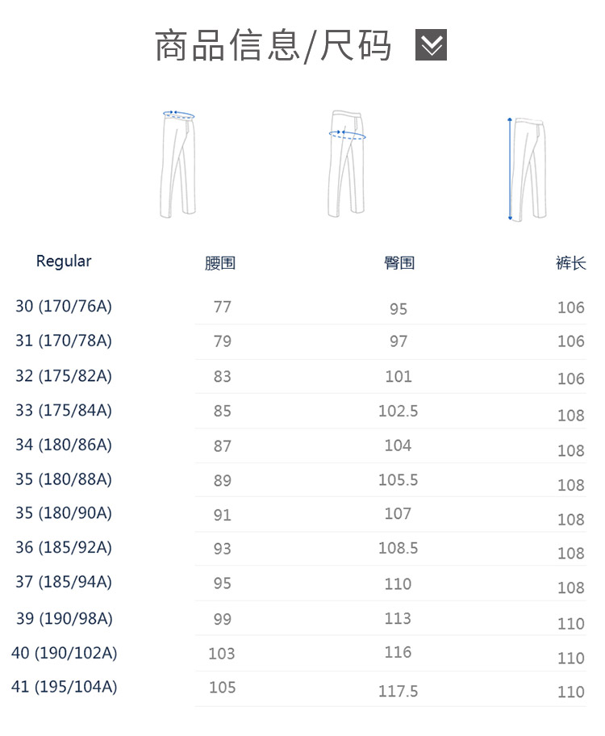Select size 34 (180/86A) label
Image resolution: width=605 pixels, height=736 pixels.
64,445
